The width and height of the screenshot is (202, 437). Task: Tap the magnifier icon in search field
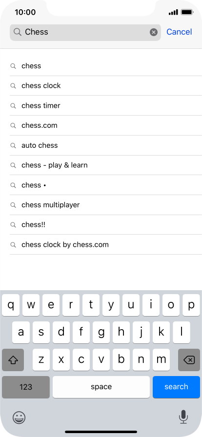(x=17, y=32)
